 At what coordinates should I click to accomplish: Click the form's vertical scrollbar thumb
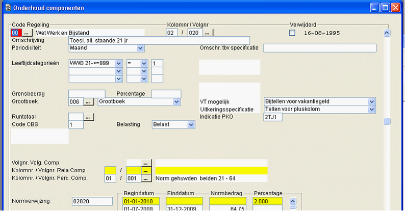pos(387,121)
